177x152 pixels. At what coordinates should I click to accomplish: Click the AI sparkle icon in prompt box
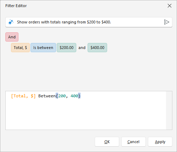coord(11,22)
